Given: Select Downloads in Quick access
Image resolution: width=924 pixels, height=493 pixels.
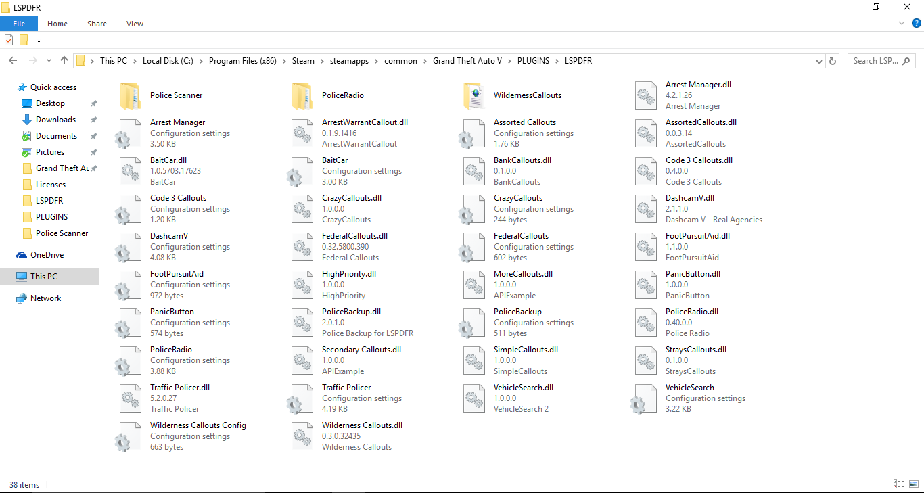Looking at the screenshot, I should 55,120.
